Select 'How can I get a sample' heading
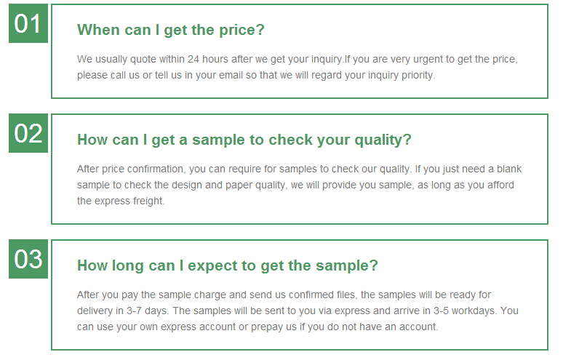The height and width of the screenshot is (360, 563). pos(244,140)
